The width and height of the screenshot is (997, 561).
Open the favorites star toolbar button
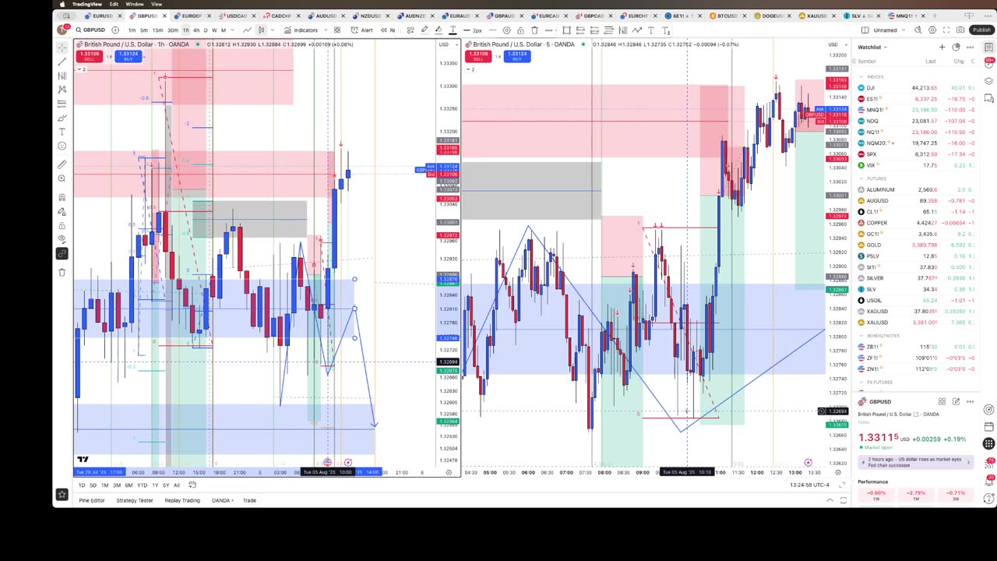click(x=62, y=494)
